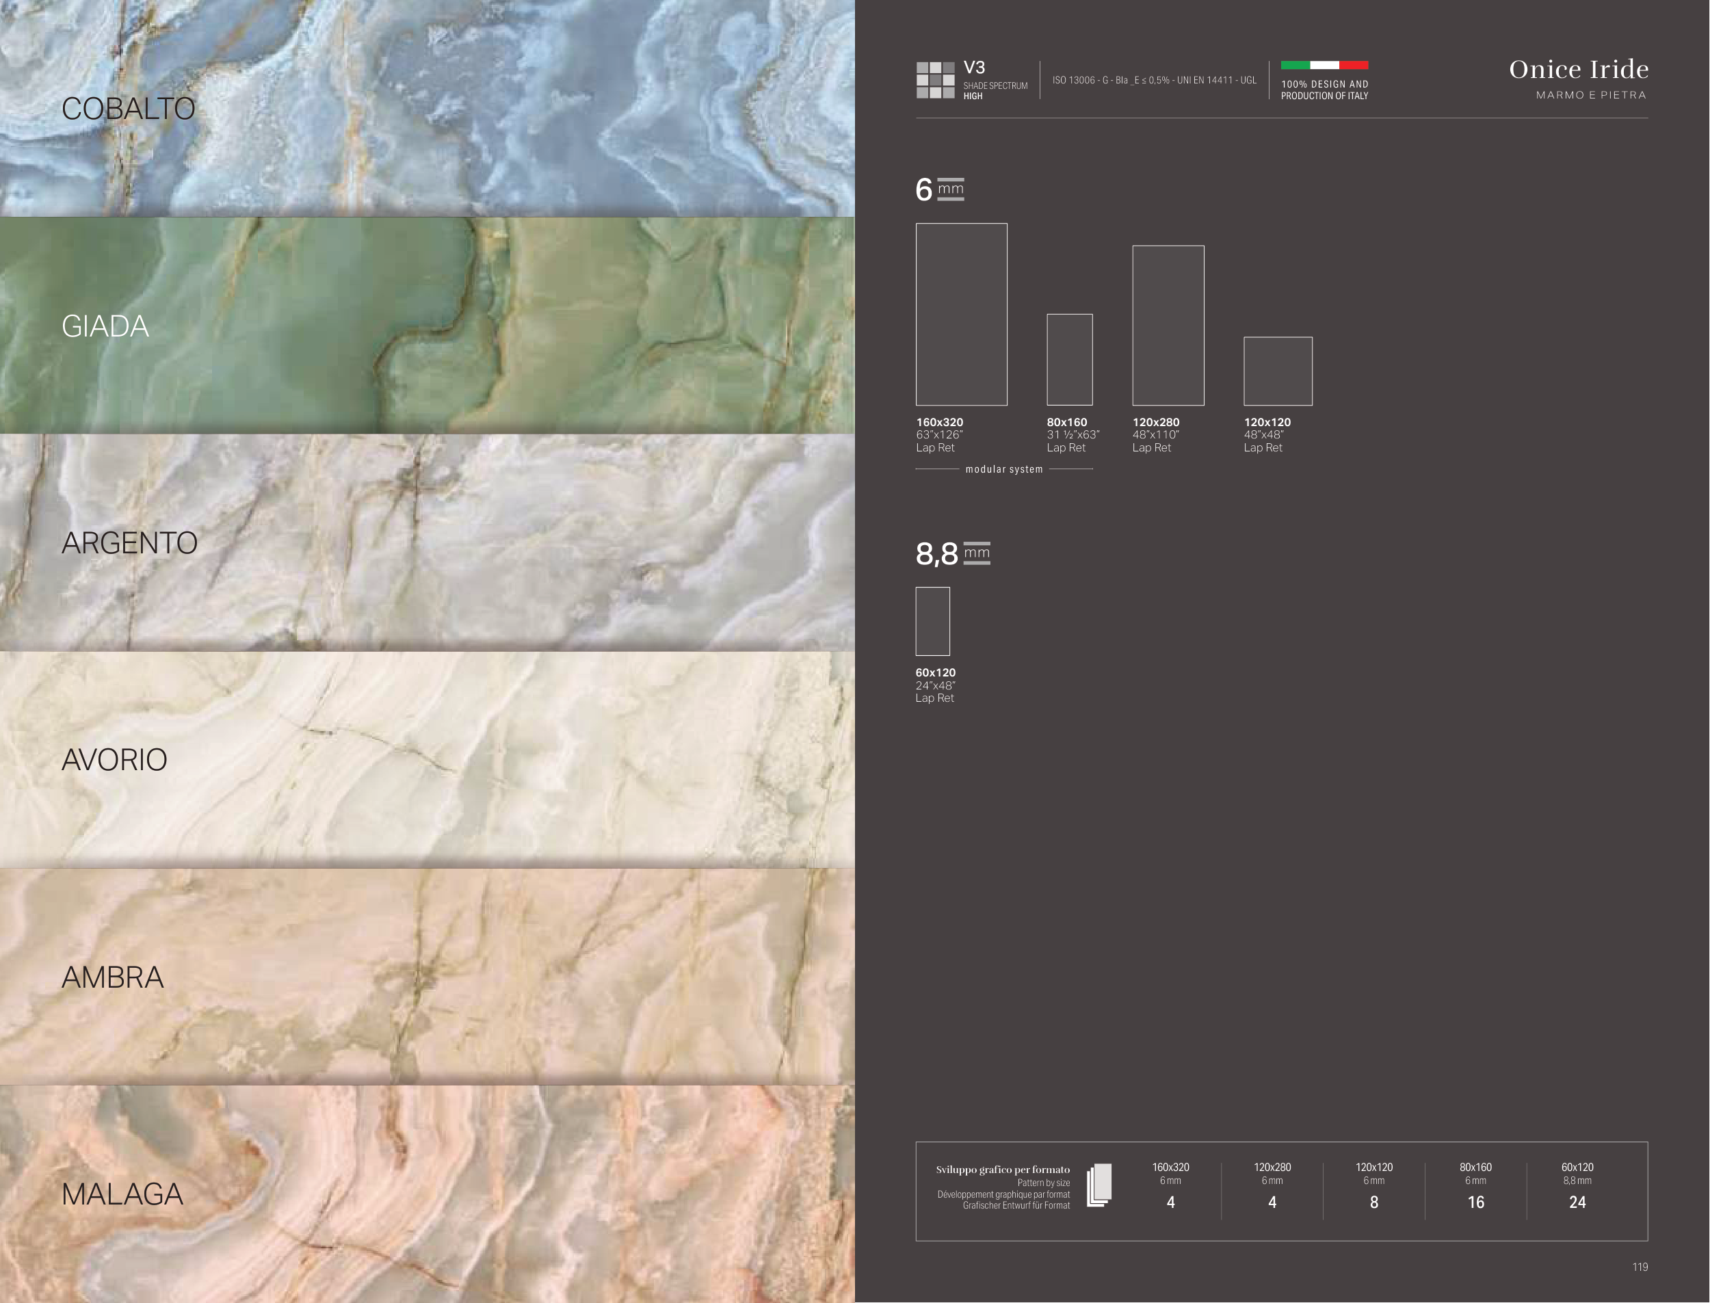Click the GIADA green marble swatch
The width and height of the screenshot is (1710, 1303).
coord(427,325)
